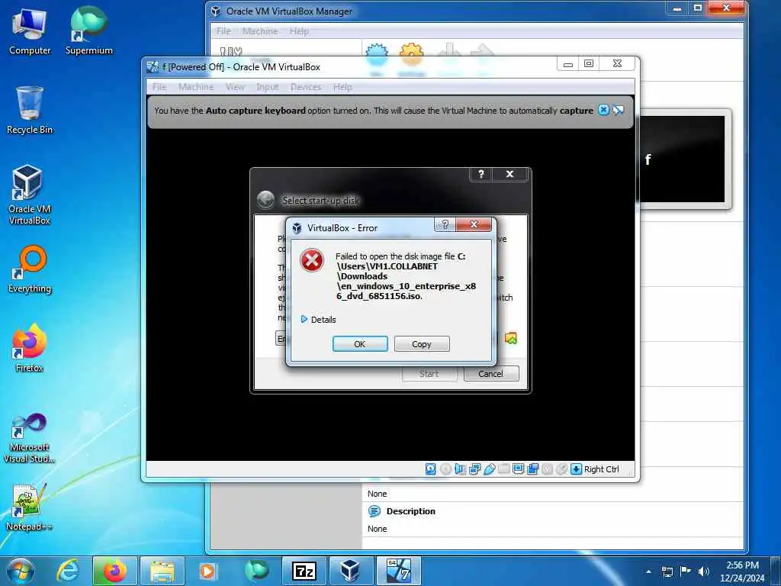
Task: Open Internet Explorer from taskbar
Action: pyautogui.click(x=68, y=571)
